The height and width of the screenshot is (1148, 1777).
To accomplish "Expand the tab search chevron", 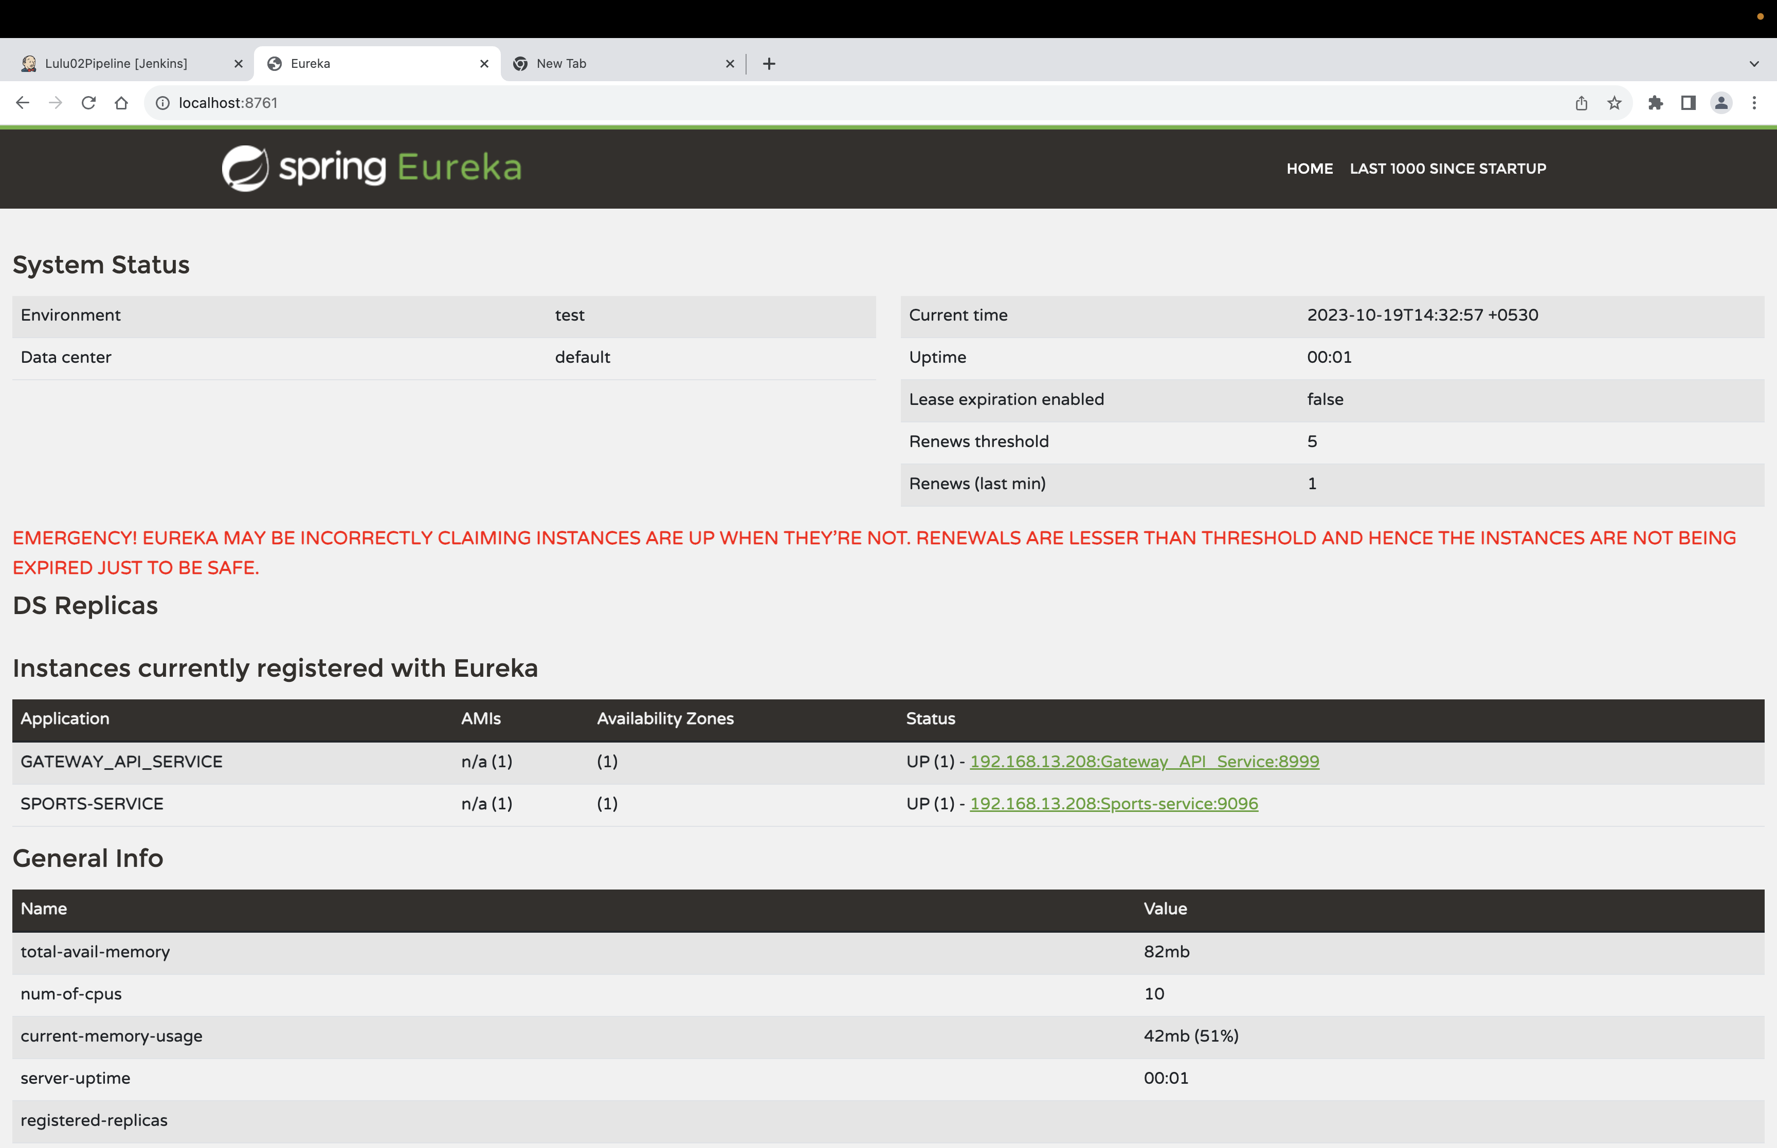I will (1754, 64).
